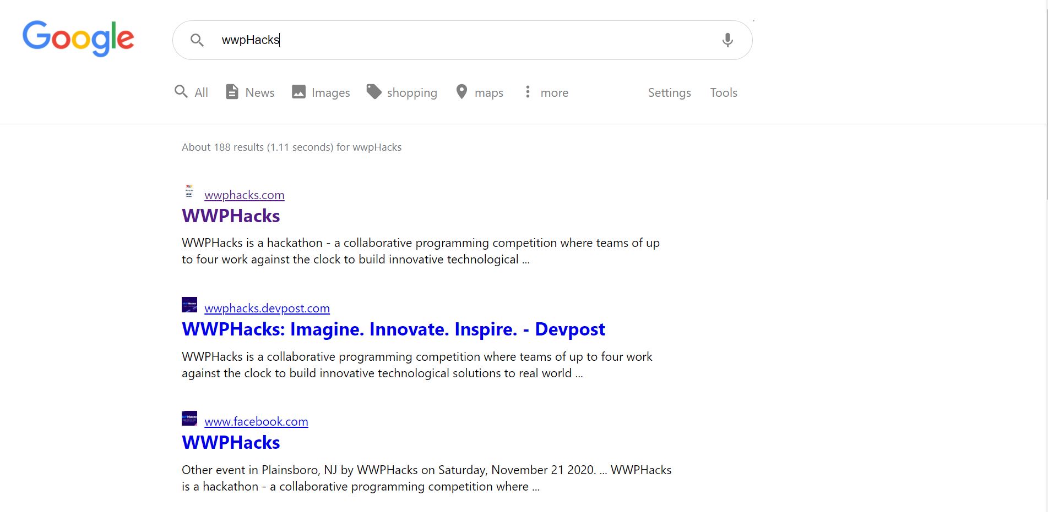Open the WWPHacks Facebook result title

pos(231,442)
